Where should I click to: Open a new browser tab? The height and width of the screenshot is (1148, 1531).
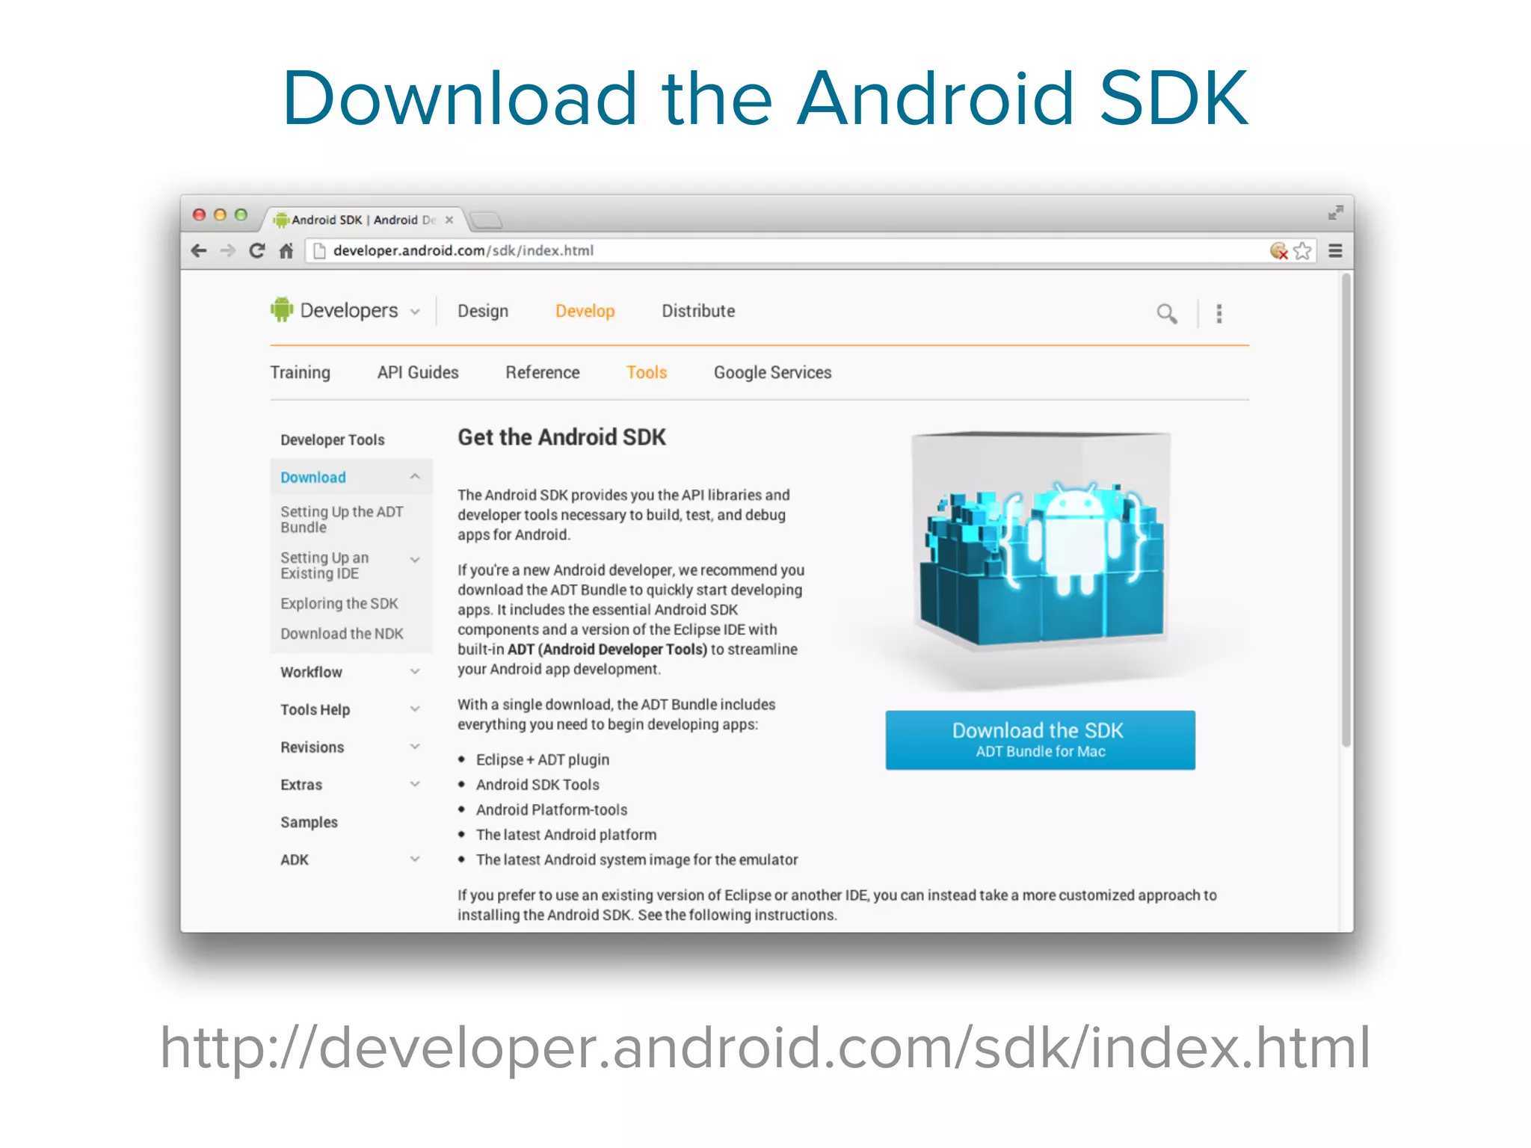pos(486,220)
